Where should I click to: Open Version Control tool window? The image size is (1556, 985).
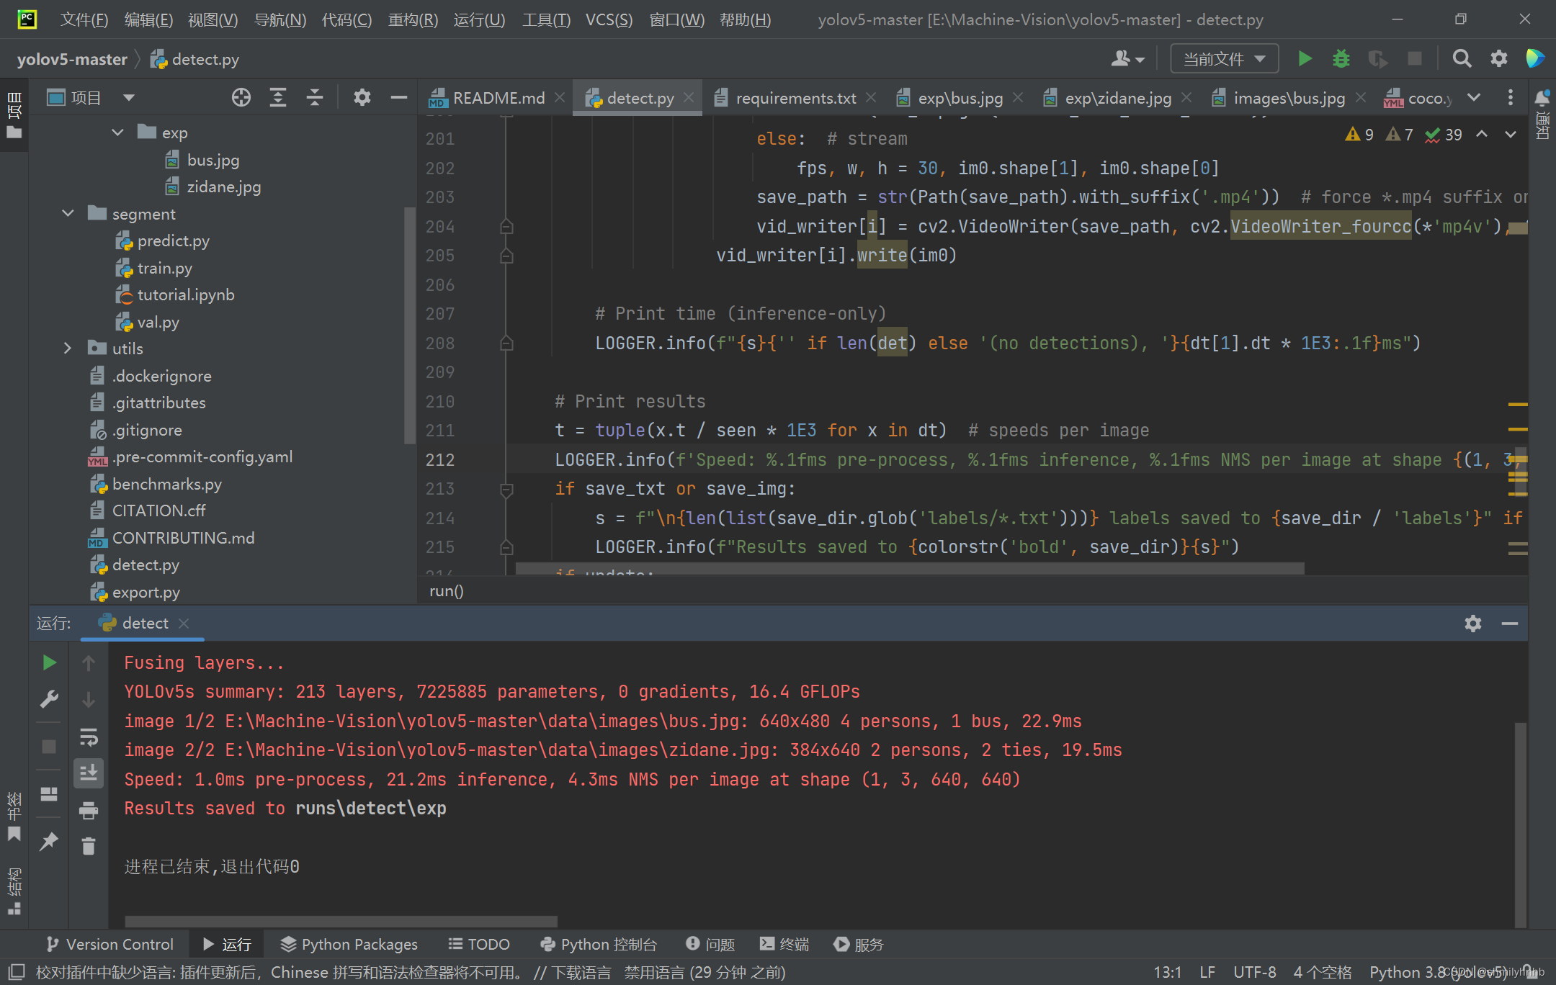coord(110,944)
